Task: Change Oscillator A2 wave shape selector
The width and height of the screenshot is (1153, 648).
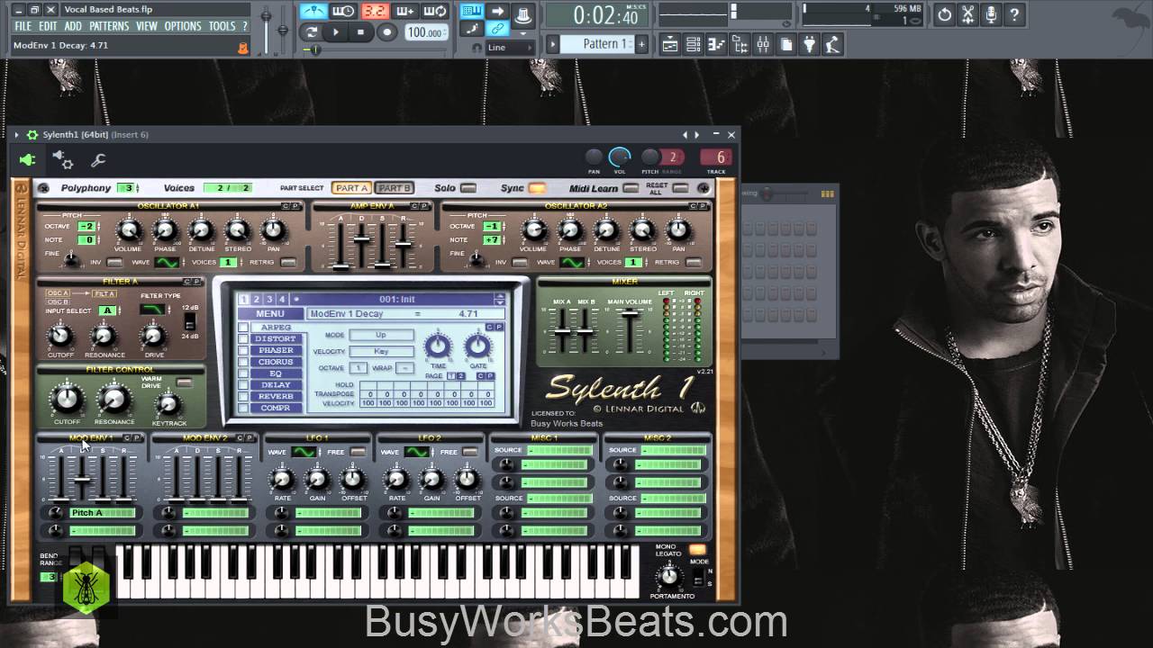Action: click(571, 263)
